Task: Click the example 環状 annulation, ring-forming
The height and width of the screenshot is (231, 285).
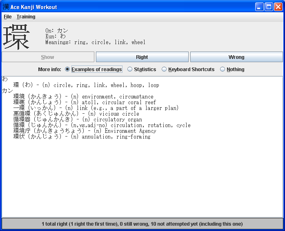Action: [x=82, y=137]
